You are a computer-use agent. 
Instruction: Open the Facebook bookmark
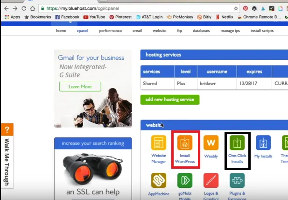click(x=67, y=17)
